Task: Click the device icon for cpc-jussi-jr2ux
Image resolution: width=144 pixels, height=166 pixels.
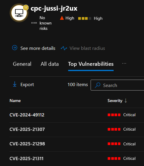Action: (x=19, y=13)
